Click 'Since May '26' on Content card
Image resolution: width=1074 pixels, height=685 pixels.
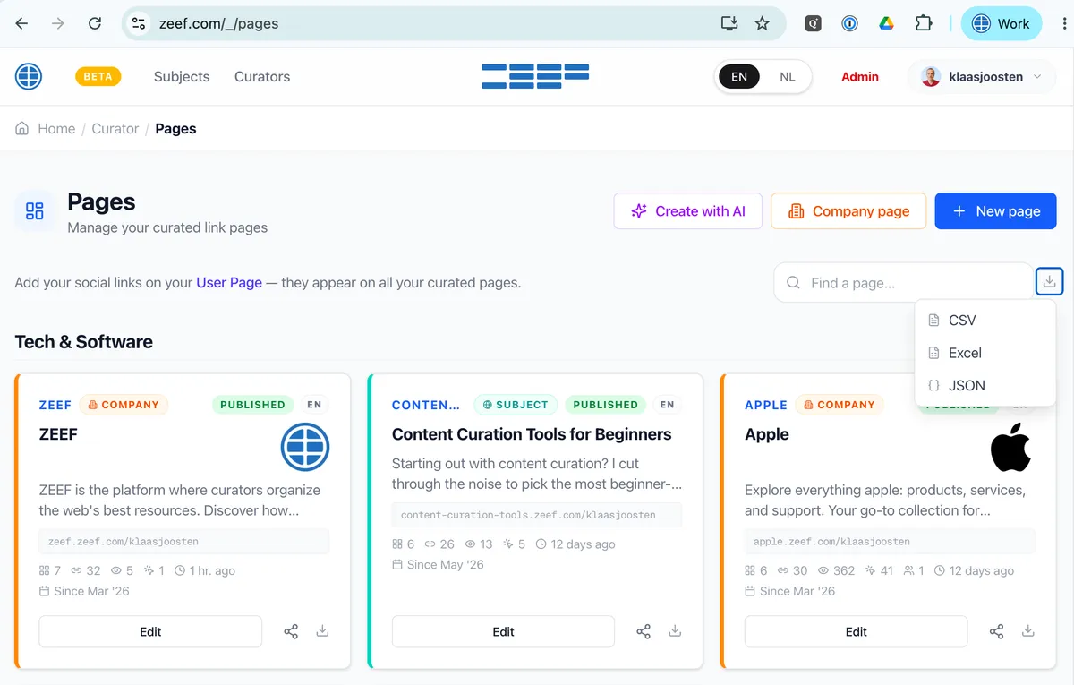click(438, 564)
